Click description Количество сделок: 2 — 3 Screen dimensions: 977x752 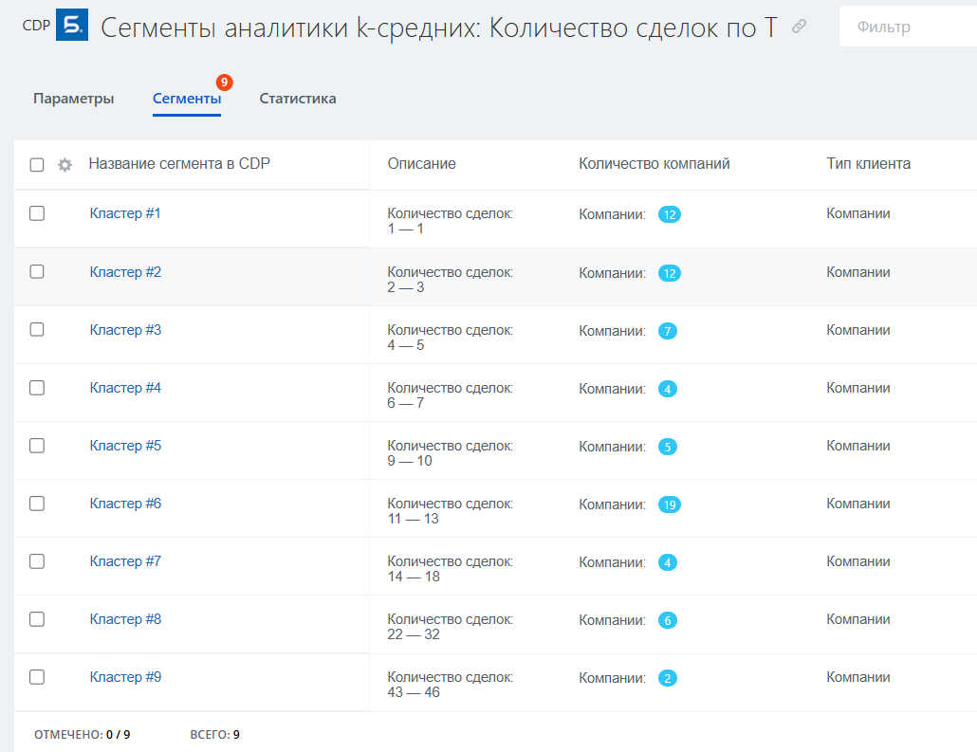(451, 279)
